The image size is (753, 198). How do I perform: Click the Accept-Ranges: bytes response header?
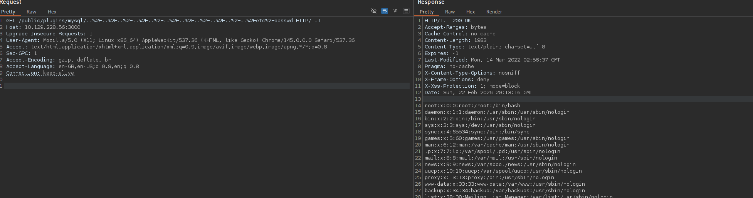pos(455,27)
